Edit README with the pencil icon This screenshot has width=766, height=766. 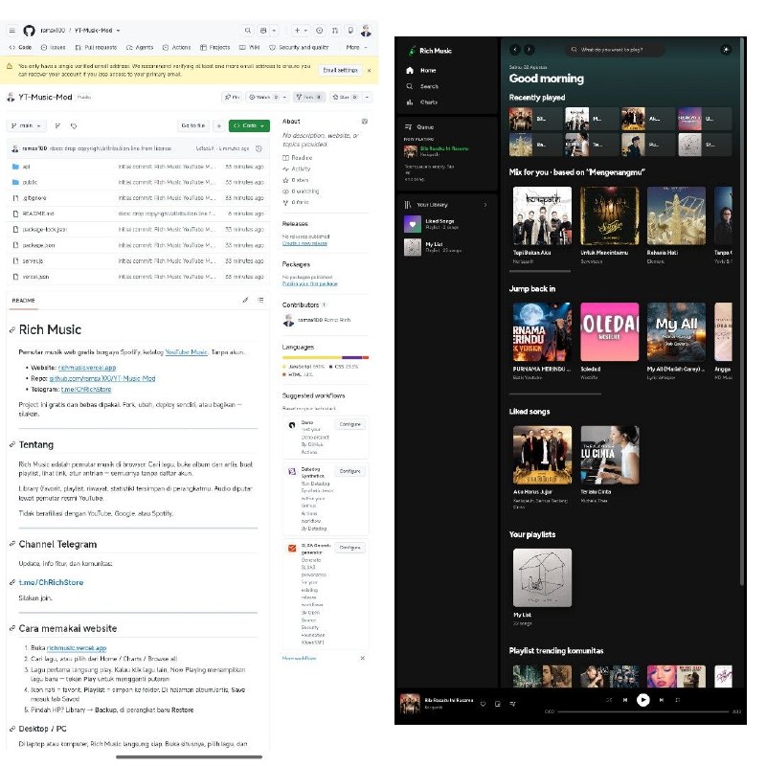pyautogui.click(x=245, y=300)
